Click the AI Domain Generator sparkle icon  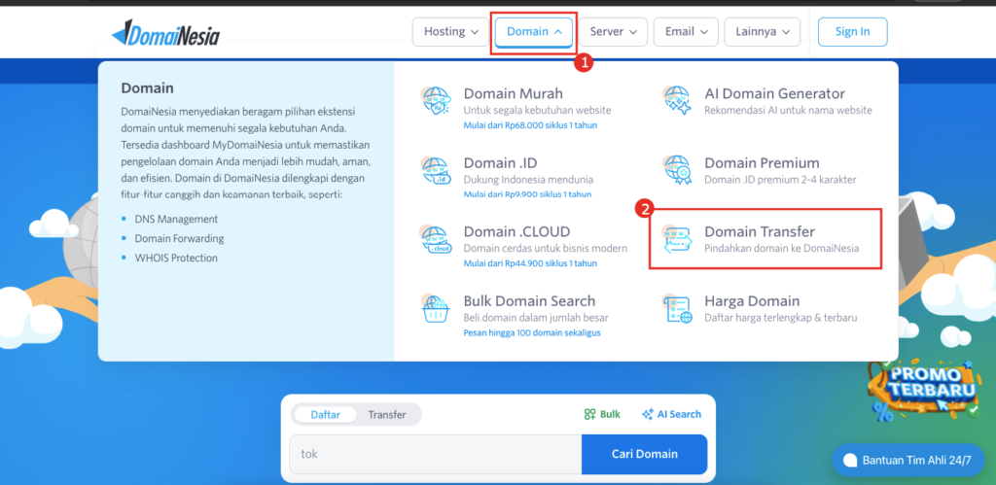pyautogui.click(x=677, y=102)
